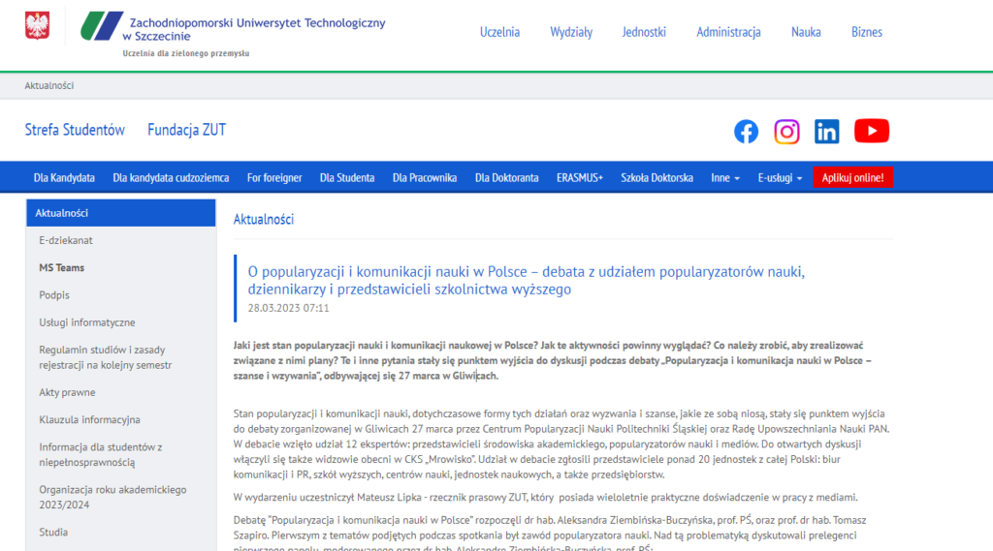This screenshot has height=551, width=993.
Task: Open the LinkedIn social icon
Action: click(x=827, y=132)
